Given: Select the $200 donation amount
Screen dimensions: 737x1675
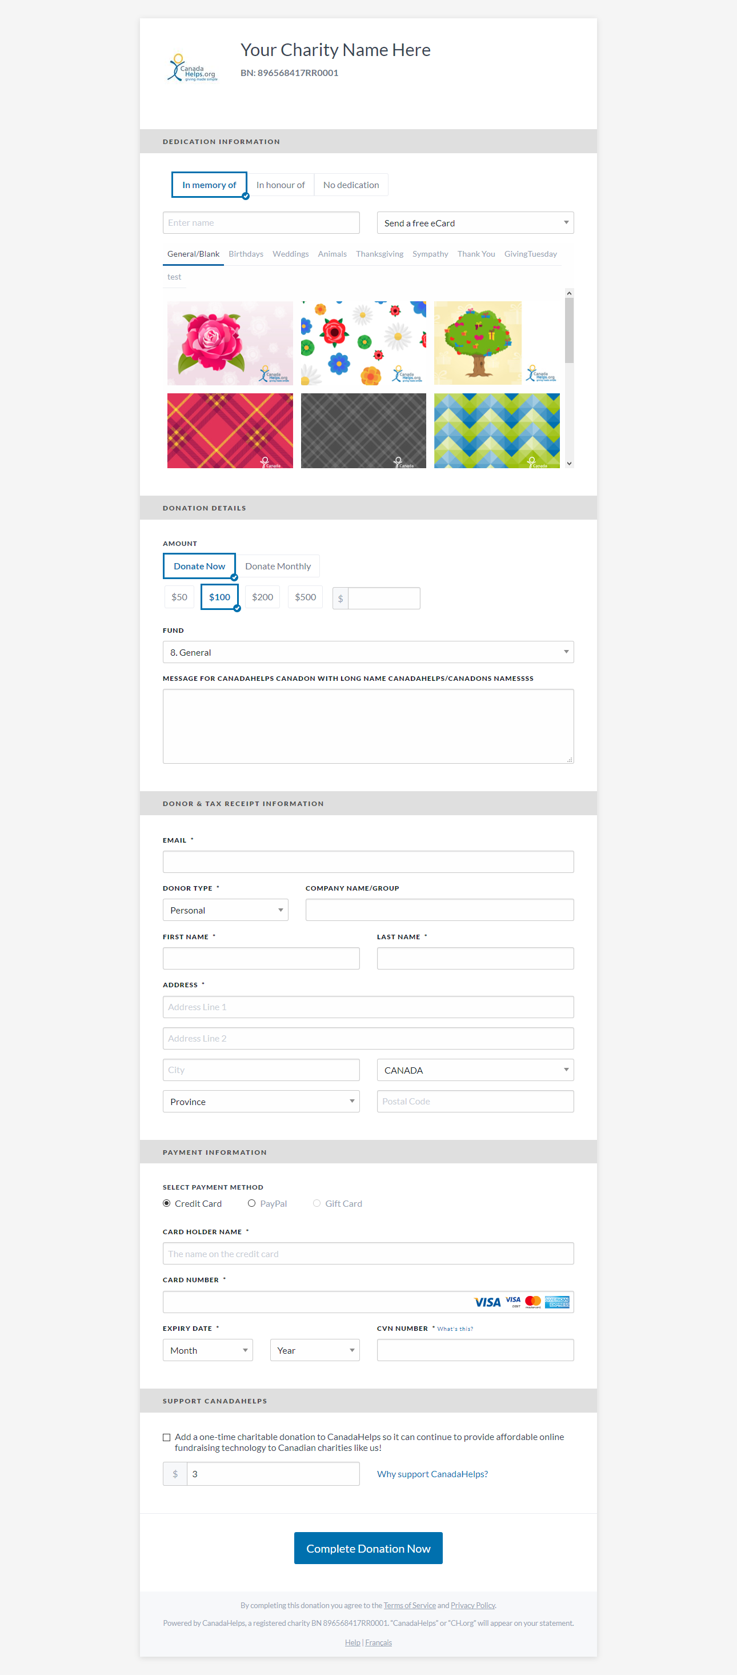Looking at the screenshot, I should click(263, 597).
